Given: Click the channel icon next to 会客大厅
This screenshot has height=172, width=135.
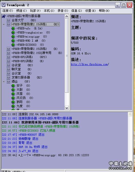Looking at the screenshot, I should click(8, 20).
